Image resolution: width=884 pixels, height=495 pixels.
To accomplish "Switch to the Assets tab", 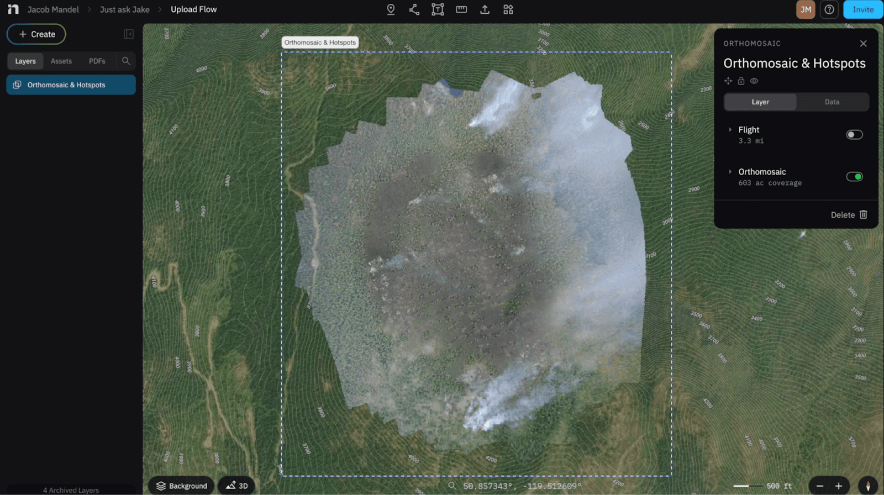I will (61, 61).
